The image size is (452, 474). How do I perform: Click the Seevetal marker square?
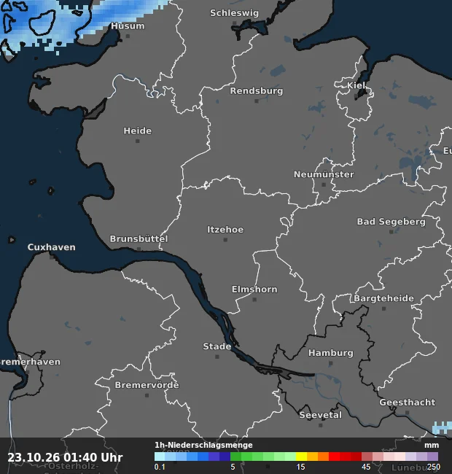[x=321, y=425]
